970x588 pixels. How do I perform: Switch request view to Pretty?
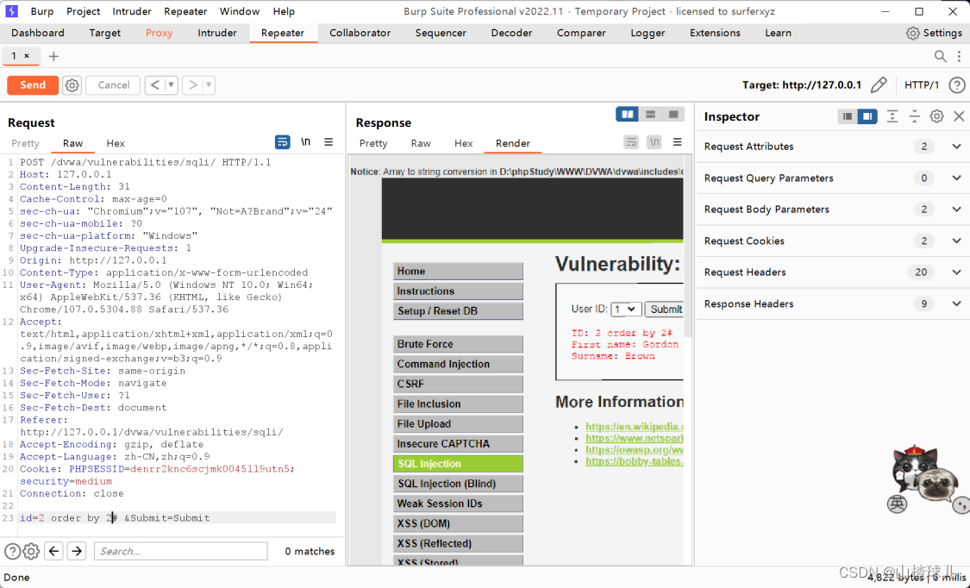[25, 143]
